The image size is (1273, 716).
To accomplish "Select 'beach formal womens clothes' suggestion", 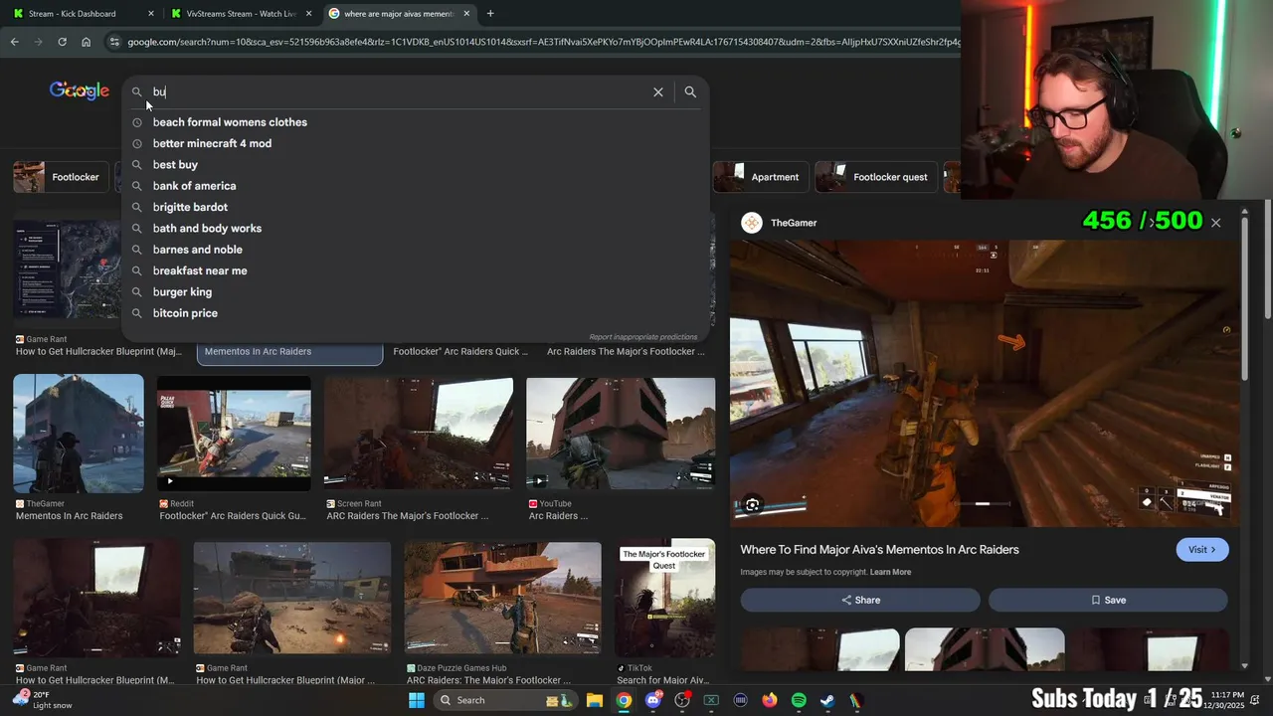I will (230, 122).
